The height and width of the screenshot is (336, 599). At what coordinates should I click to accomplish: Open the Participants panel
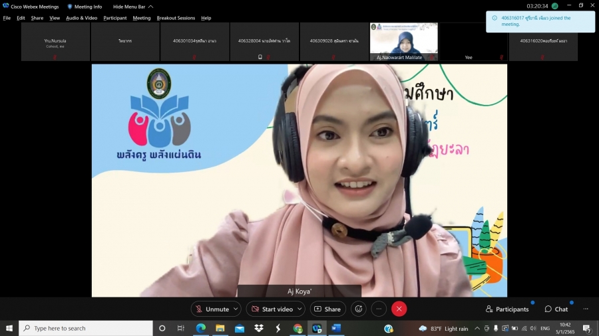click(x=507, y=309)
